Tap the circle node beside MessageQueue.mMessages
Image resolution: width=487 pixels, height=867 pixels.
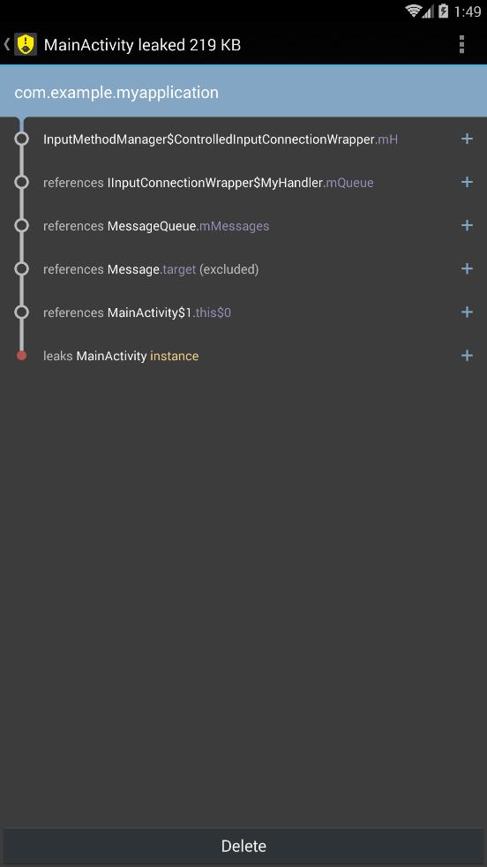click(21, 226)
